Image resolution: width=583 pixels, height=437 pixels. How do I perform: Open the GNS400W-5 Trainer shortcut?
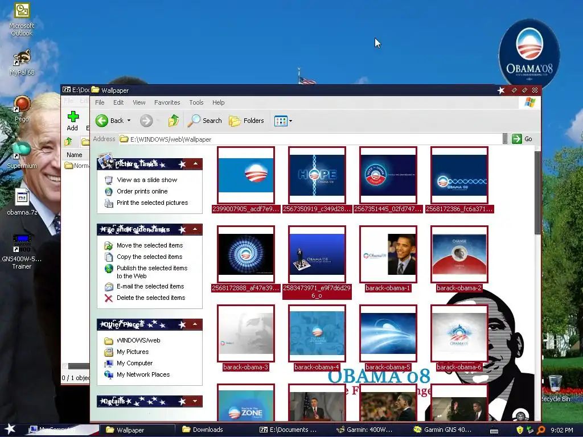pos(22,252)
